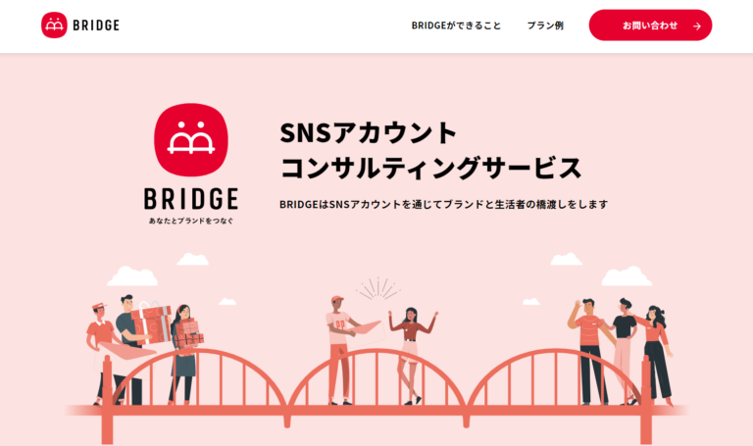Click the arrow icon in お問い合わせ button
This screenshot has height=446, width=753.
tap(697, 26)
